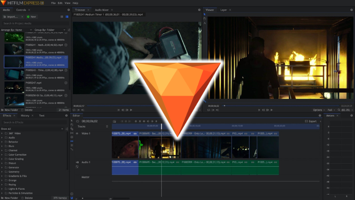
Task: Switch media panel to list view
Action: click(62, 17)
